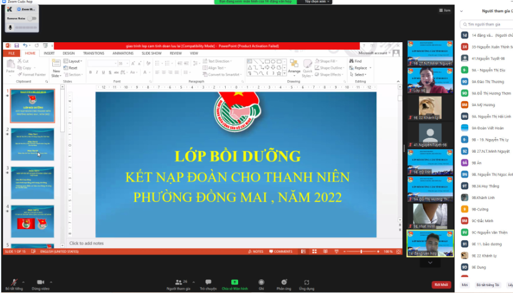Click Undo arrow in PowerPoint toolbar
513x293 pixels.
pyautogui.click(x=25, y=46)
